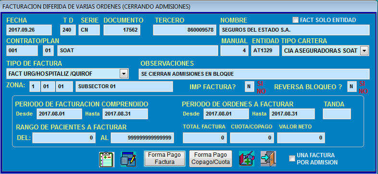This screenshot has height=174, width=378.
Task: Click the RANGO DE PACIENTES A FACTURAR label
Action: 71,127
